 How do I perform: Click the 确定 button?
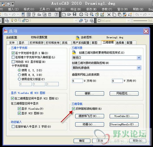pyautogui.click(x=82, y=141)
